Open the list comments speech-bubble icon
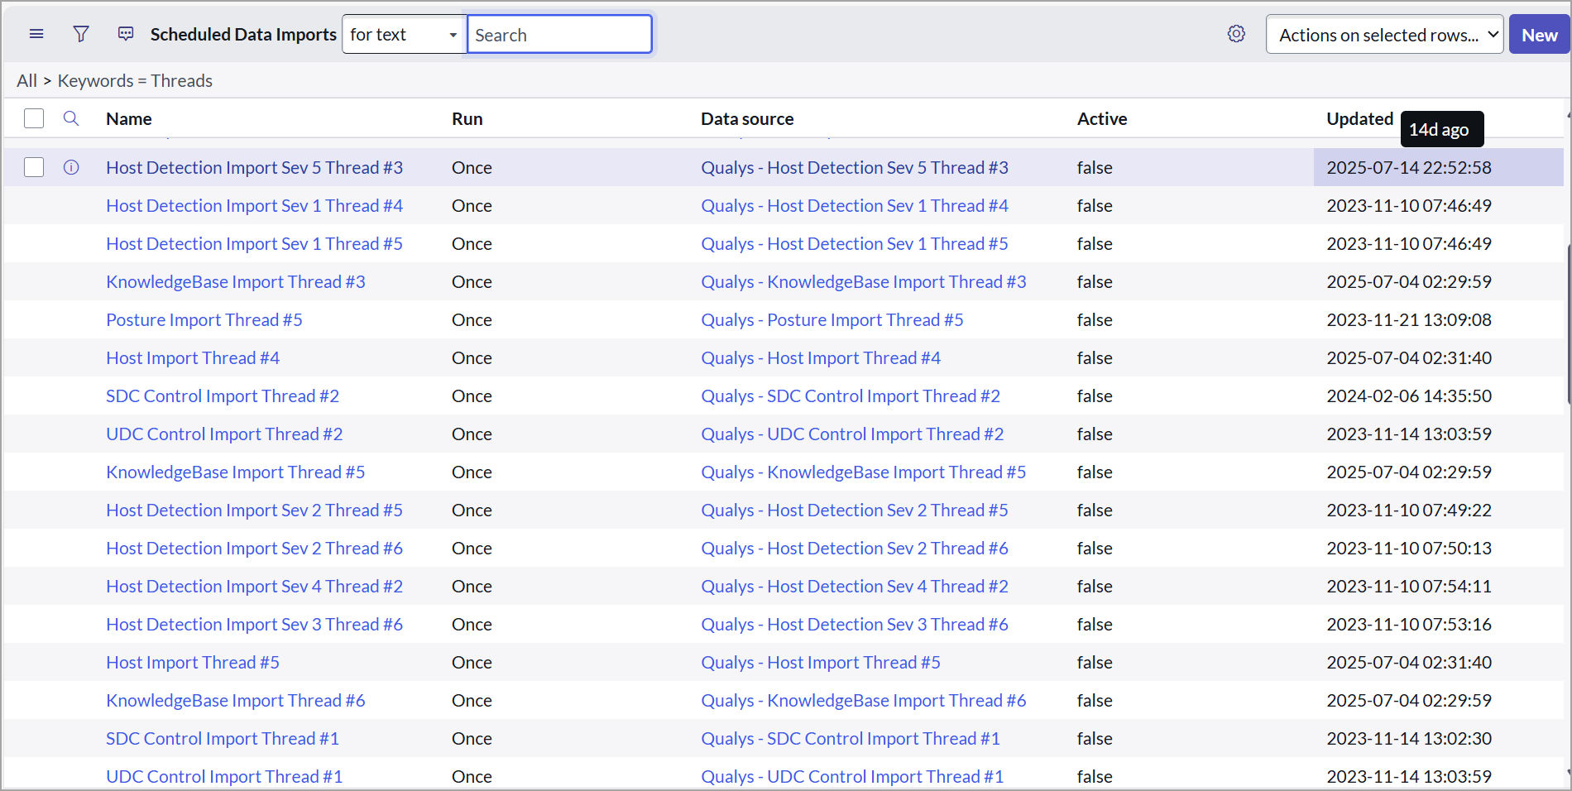This screenshot has height=791, width=1572. coord(125,34)
